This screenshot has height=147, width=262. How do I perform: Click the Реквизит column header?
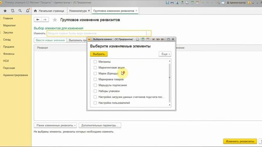coord(43,48)
